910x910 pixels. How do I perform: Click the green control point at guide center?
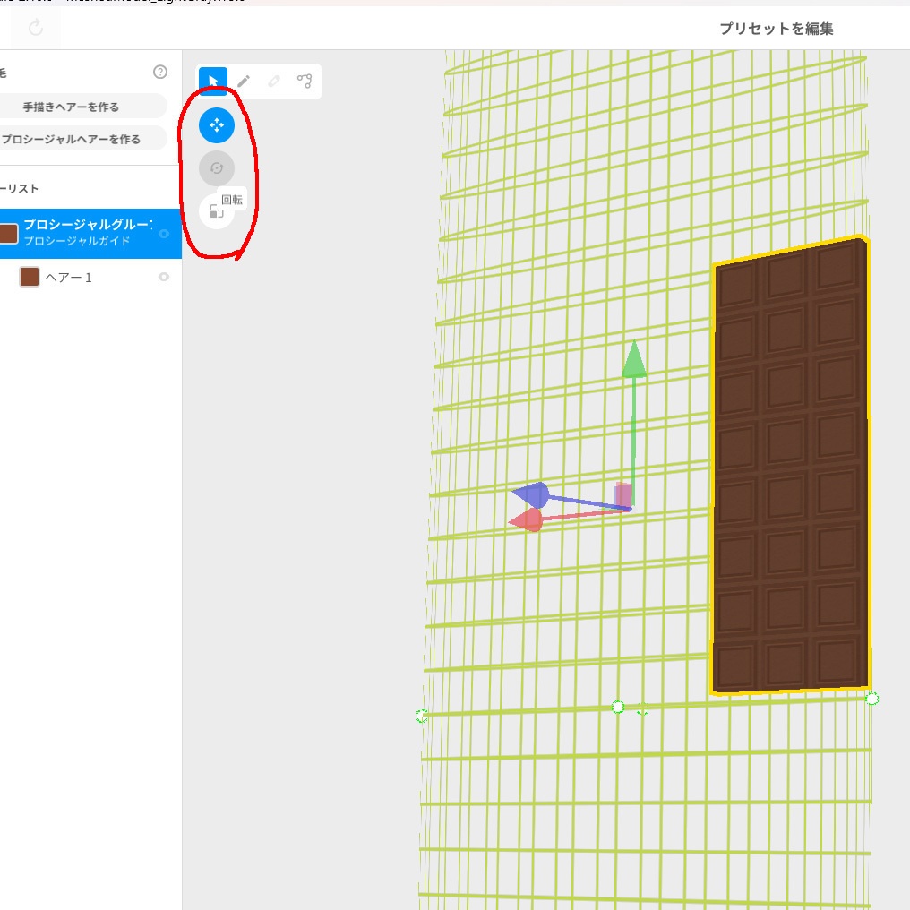click(618, 707)
